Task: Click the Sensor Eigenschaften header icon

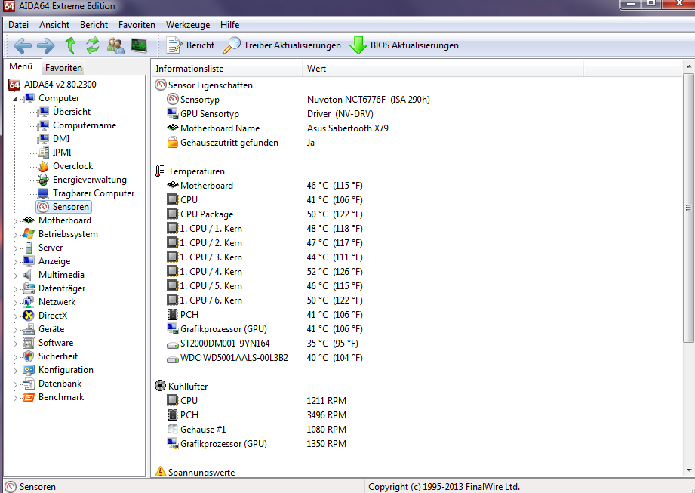Action: tap(160, 85)
